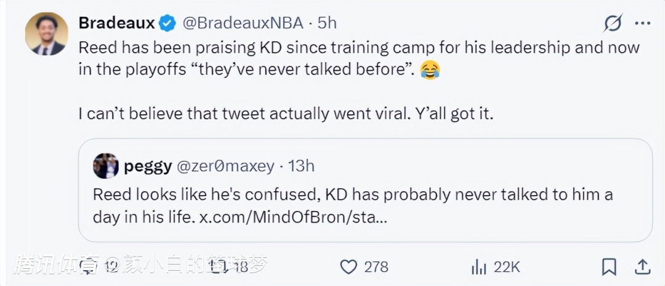Screen dimensions: 665x286
Task: Click the 5h post timestamp
Action: tap(327, 23)
